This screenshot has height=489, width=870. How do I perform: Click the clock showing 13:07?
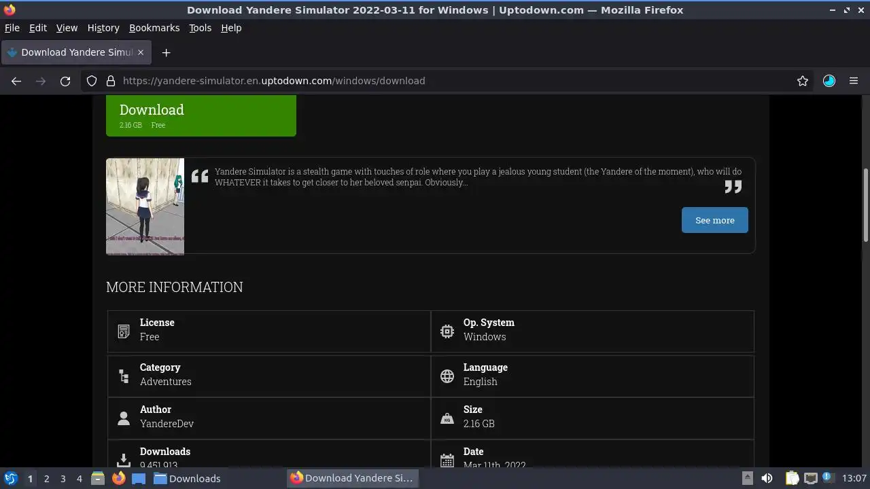pyautogui.click(x=854, y=478)
